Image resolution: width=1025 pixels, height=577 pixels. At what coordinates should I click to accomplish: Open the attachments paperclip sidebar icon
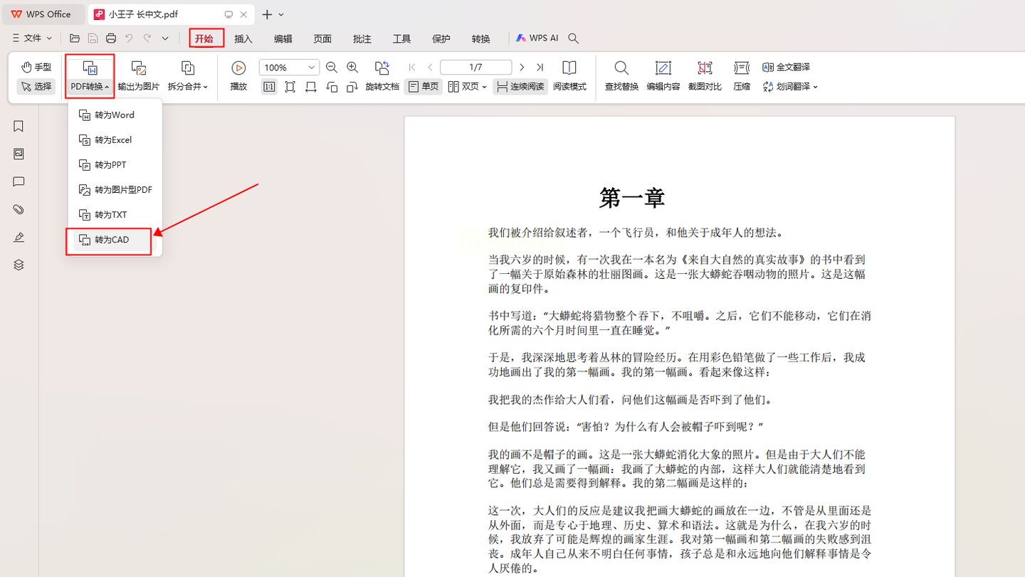(19, 209)
